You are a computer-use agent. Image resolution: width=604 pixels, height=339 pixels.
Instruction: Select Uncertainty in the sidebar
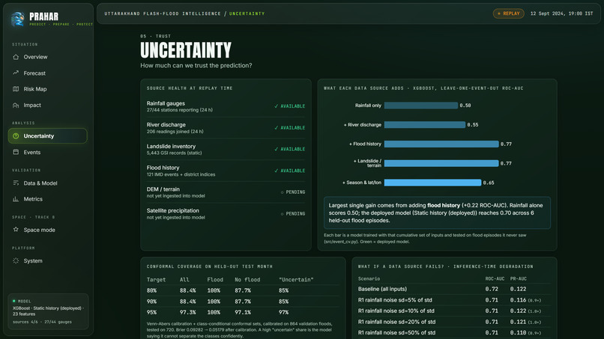[48, 136]
